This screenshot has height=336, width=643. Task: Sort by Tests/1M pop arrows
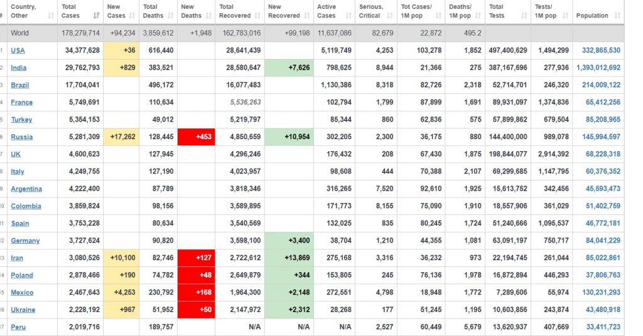pos(566,16)
